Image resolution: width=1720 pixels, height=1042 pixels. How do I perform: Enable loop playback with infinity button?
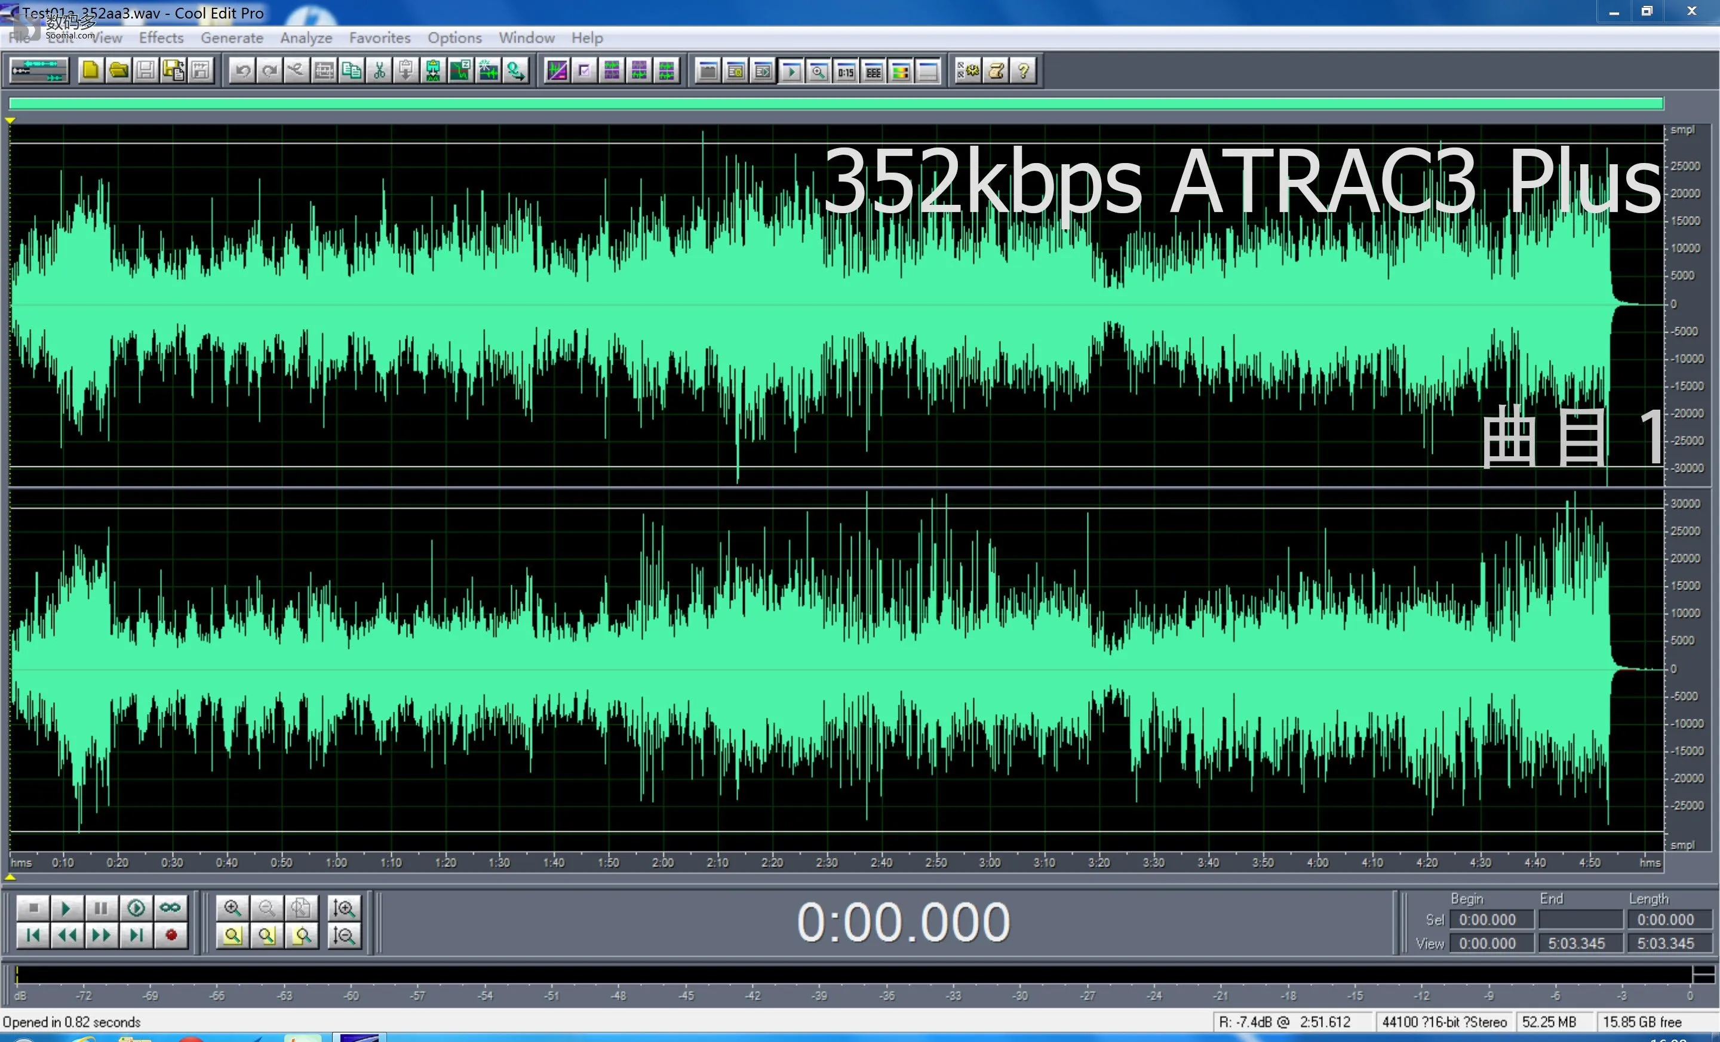tap(170, 908)
